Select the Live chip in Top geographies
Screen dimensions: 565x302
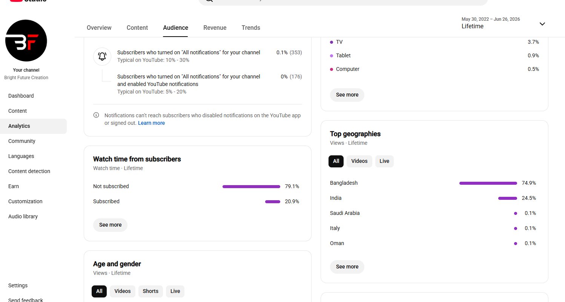point(384,161)
